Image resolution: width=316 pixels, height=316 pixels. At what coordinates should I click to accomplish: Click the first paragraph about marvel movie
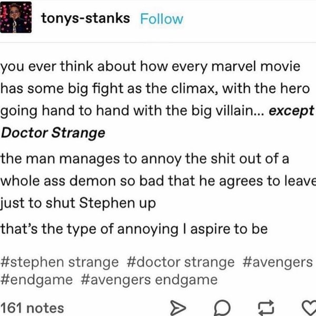tap(157, 100)
